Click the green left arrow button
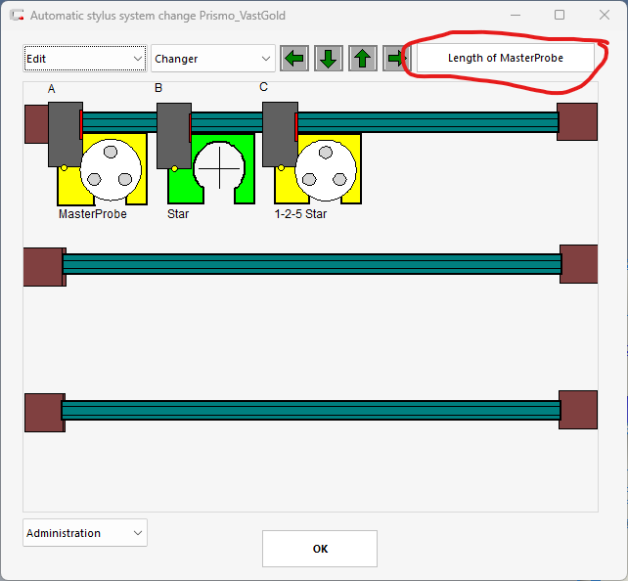 pos(294,59)
